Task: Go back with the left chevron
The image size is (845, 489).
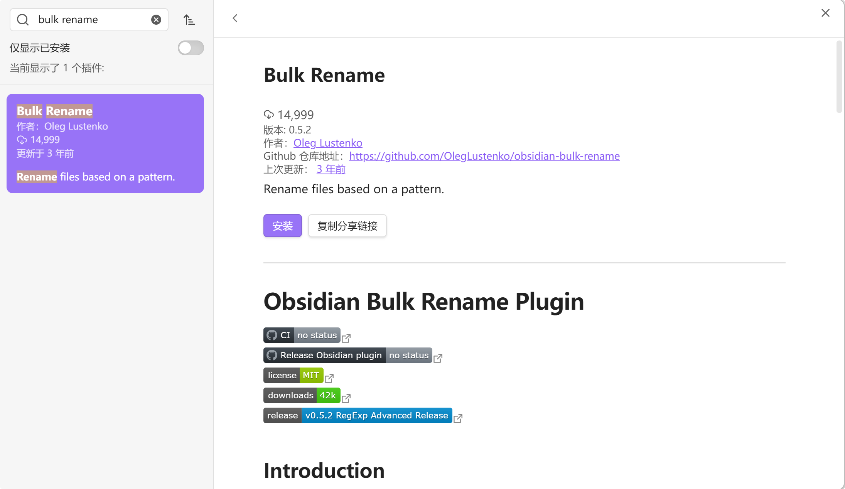Action: (235, 18)
